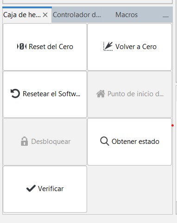This screenshot has height=223, width=177.
Task: Minimize the panel with the dash icon
Action: [165, 16]
